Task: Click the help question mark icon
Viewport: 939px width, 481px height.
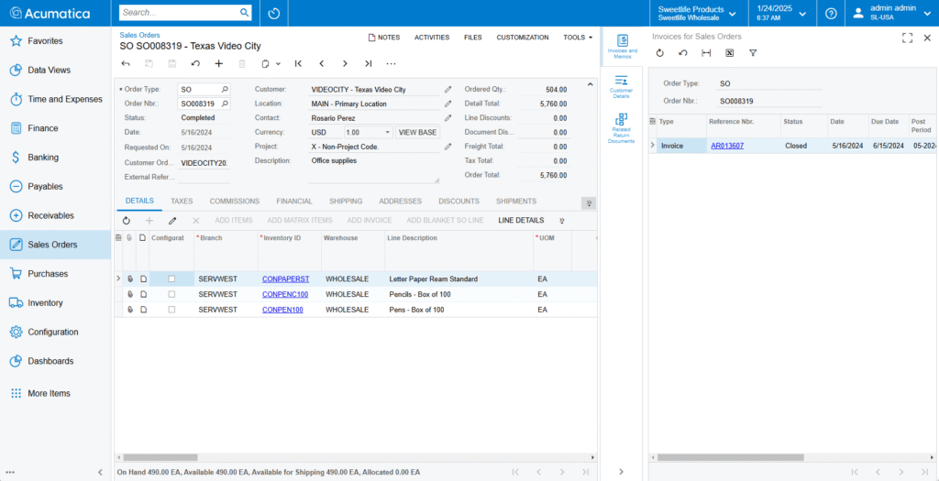Action: (x=830, y=14)
